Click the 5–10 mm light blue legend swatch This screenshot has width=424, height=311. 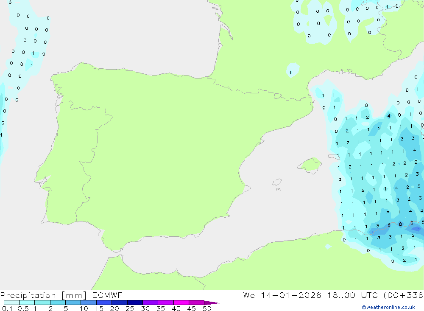pos(73,303)
